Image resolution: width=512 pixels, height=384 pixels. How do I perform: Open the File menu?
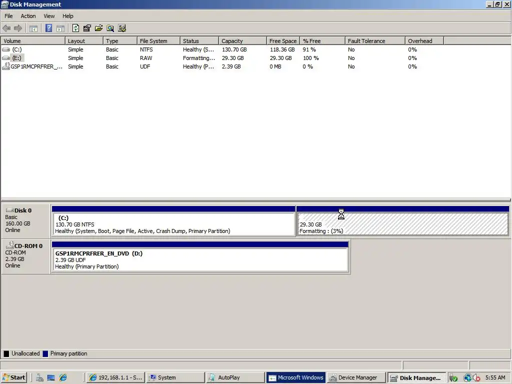point(8,16)
